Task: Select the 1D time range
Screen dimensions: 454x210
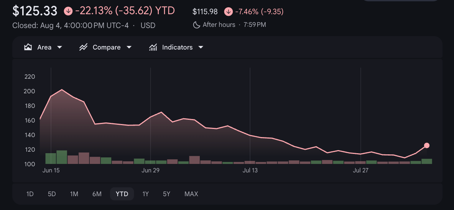Action: pos(30,194)
